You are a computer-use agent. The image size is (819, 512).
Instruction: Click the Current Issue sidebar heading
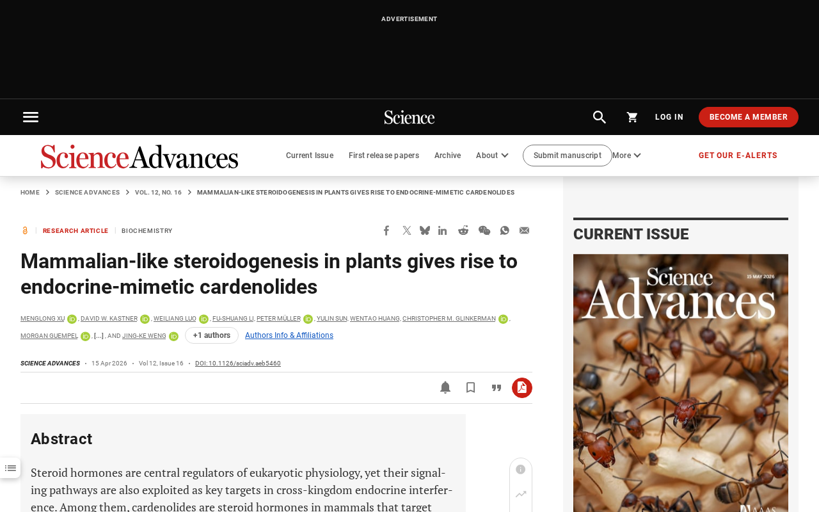[x=631, y=234]
